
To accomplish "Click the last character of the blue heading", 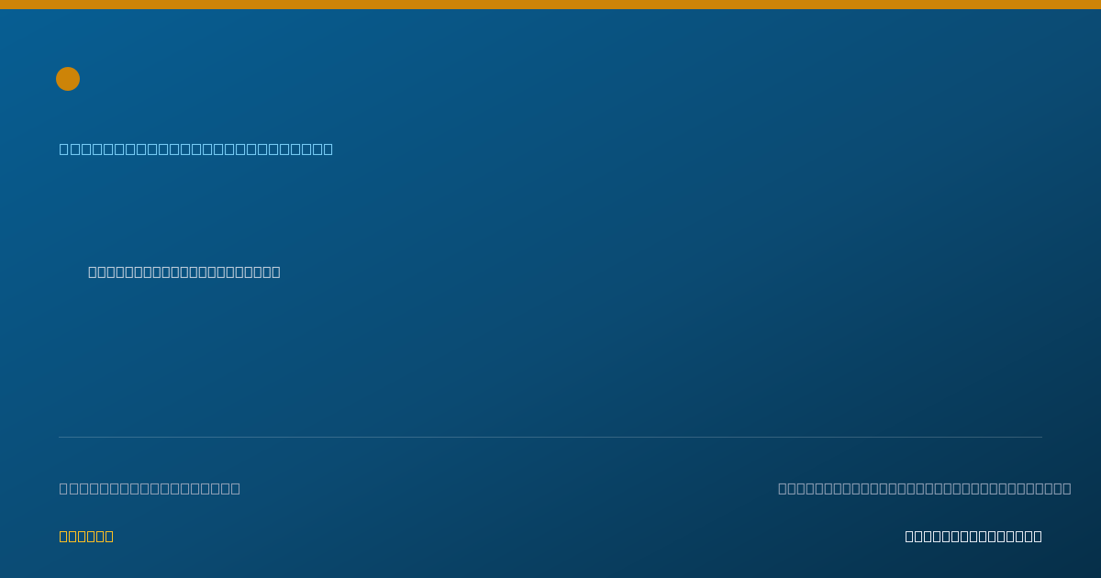I will pos(328,149).
